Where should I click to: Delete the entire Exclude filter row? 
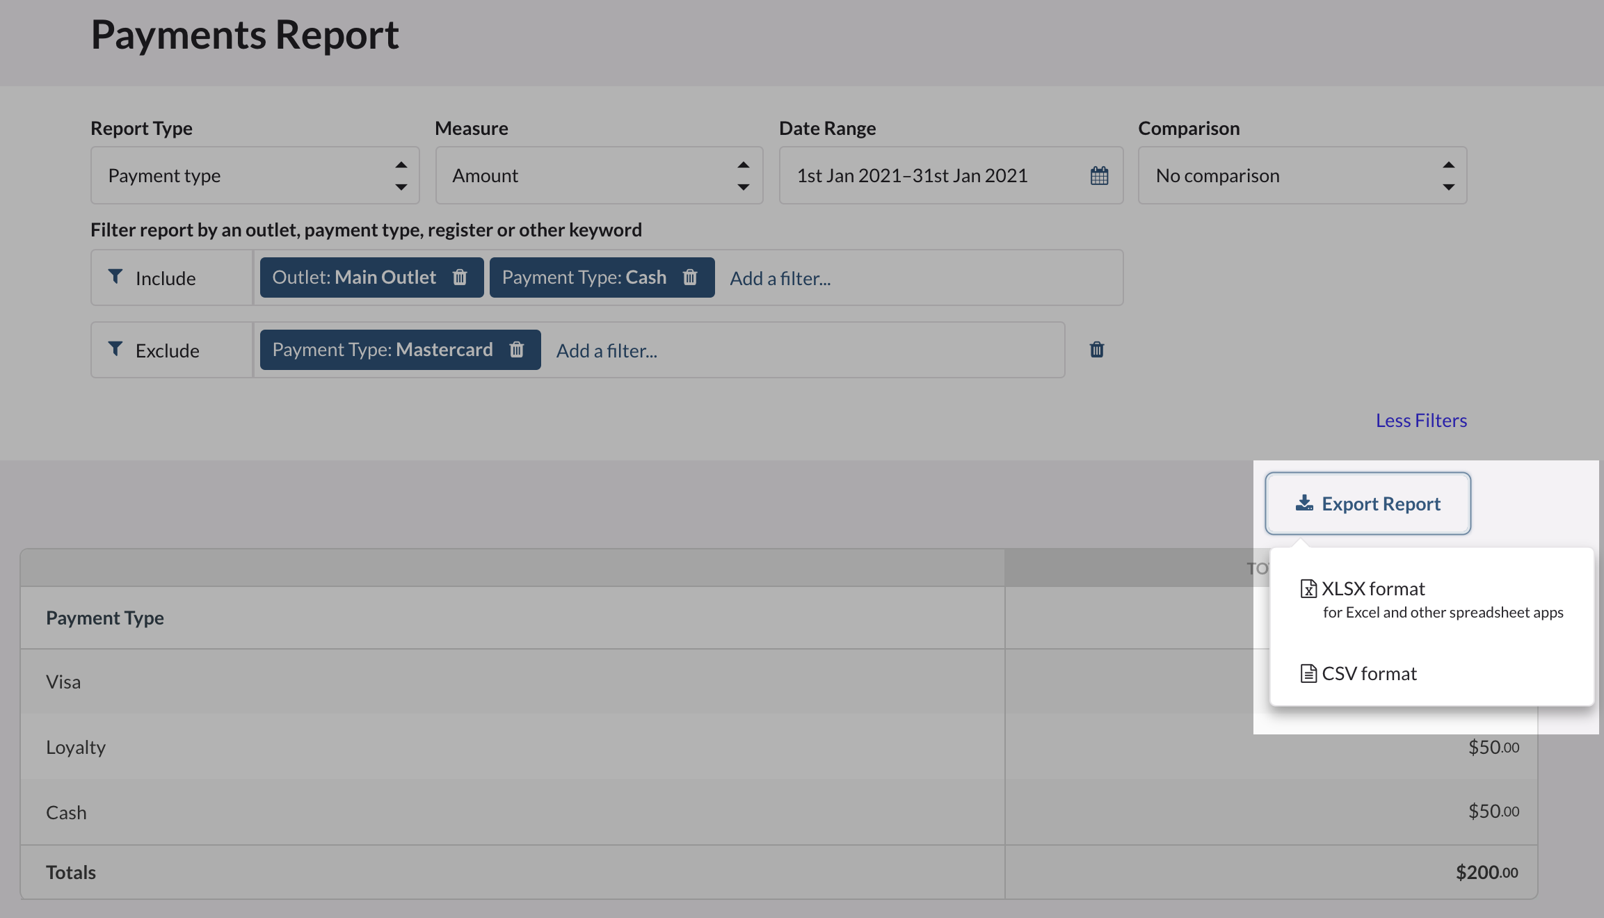(1097, 350)
